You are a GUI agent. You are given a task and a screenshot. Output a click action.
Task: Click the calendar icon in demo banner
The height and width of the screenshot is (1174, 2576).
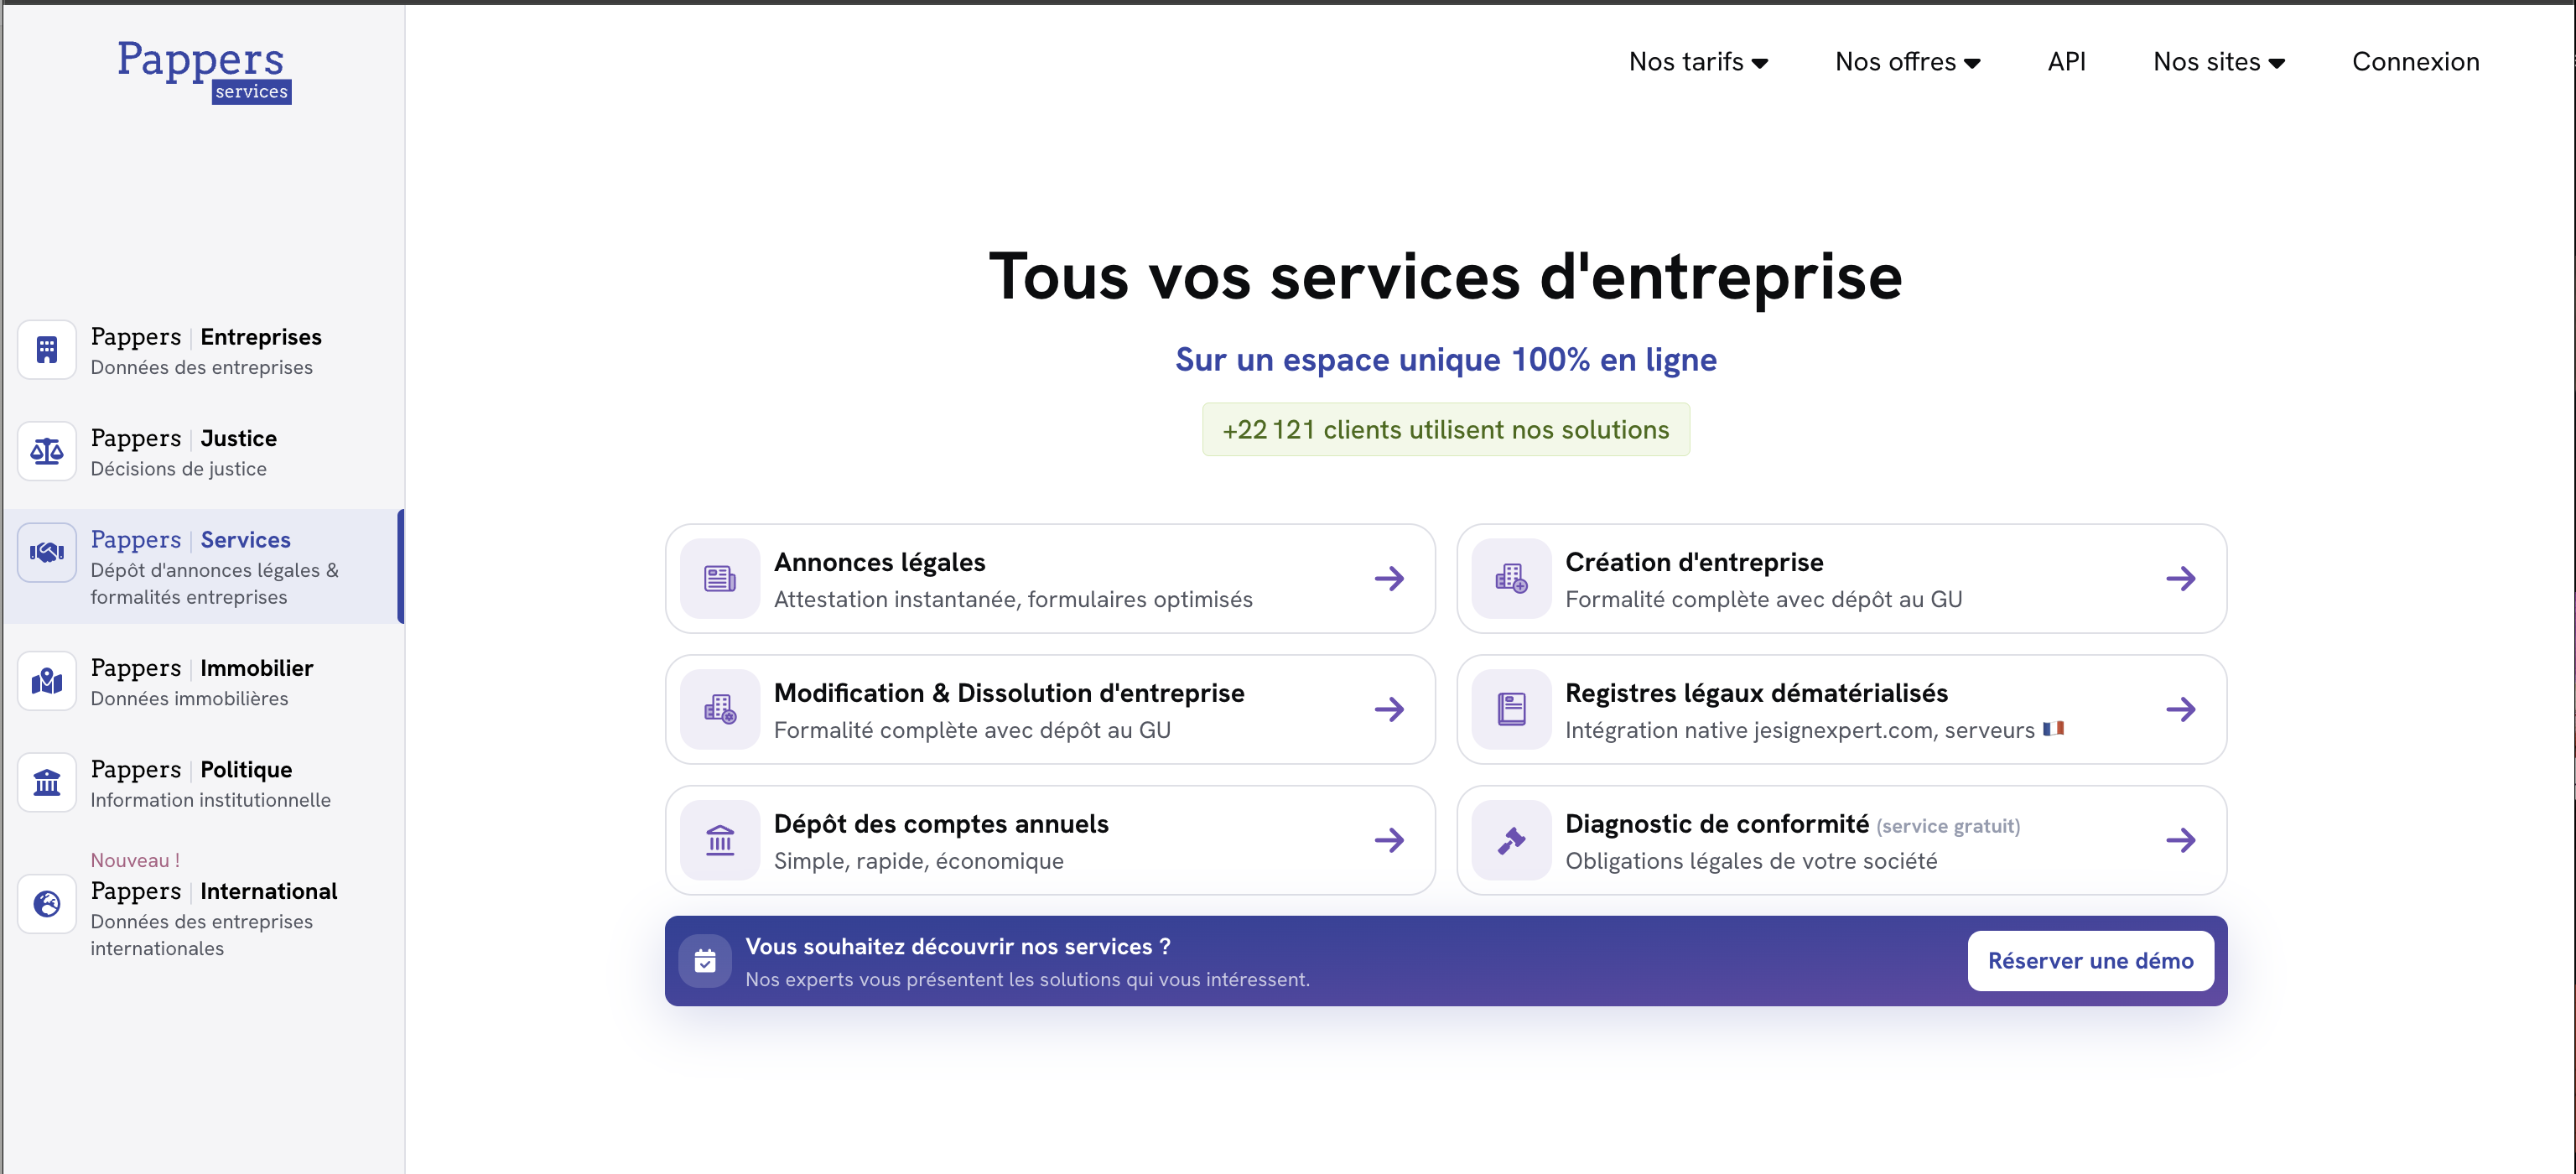pos(705,962)
